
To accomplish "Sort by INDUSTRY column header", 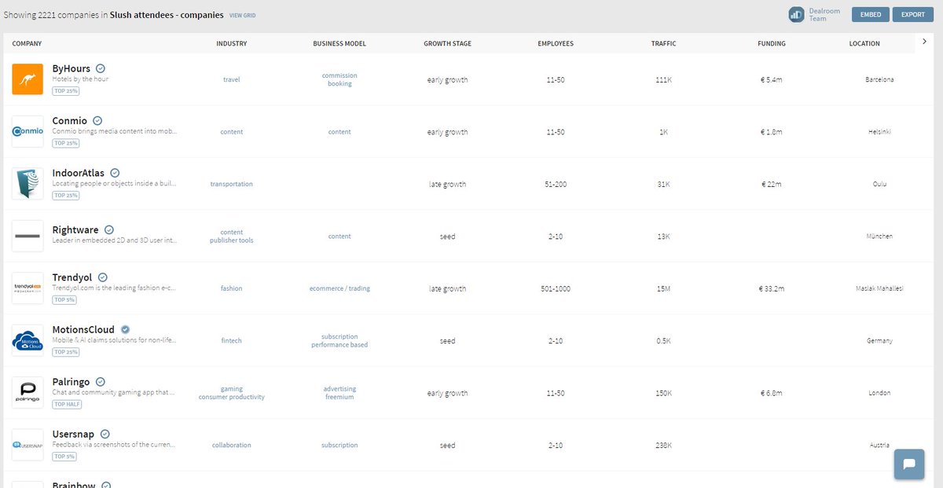I will point(232,43).
